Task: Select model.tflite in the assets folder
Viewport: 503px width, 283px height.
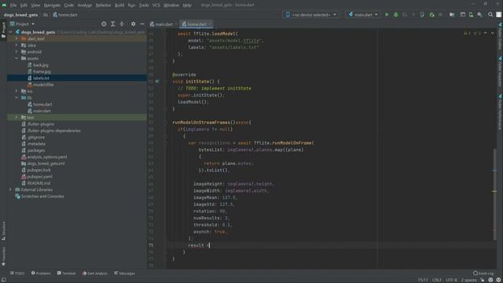Action: pyautogui.click(x=43, y=85)
